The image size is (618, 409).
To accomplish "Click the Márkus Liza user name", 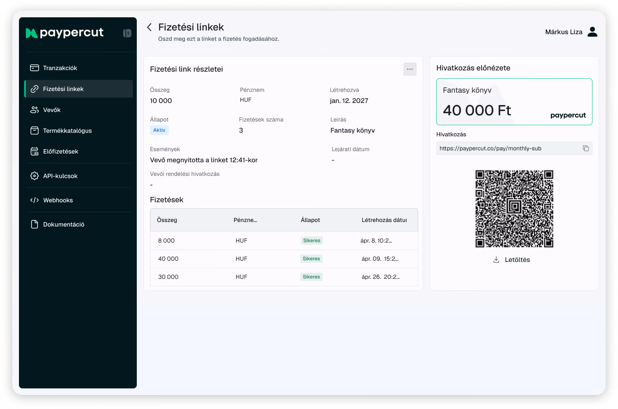I will (x=564, y=32).
